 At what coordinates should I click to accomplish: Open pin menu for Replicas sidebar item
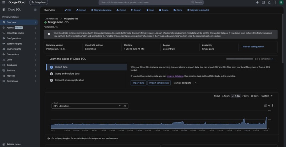pos(35,76)
